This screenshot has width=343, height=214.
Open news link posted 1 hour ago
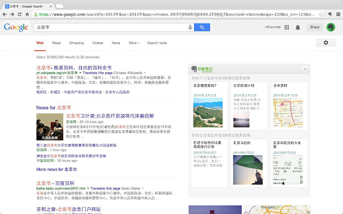(76, 145)
